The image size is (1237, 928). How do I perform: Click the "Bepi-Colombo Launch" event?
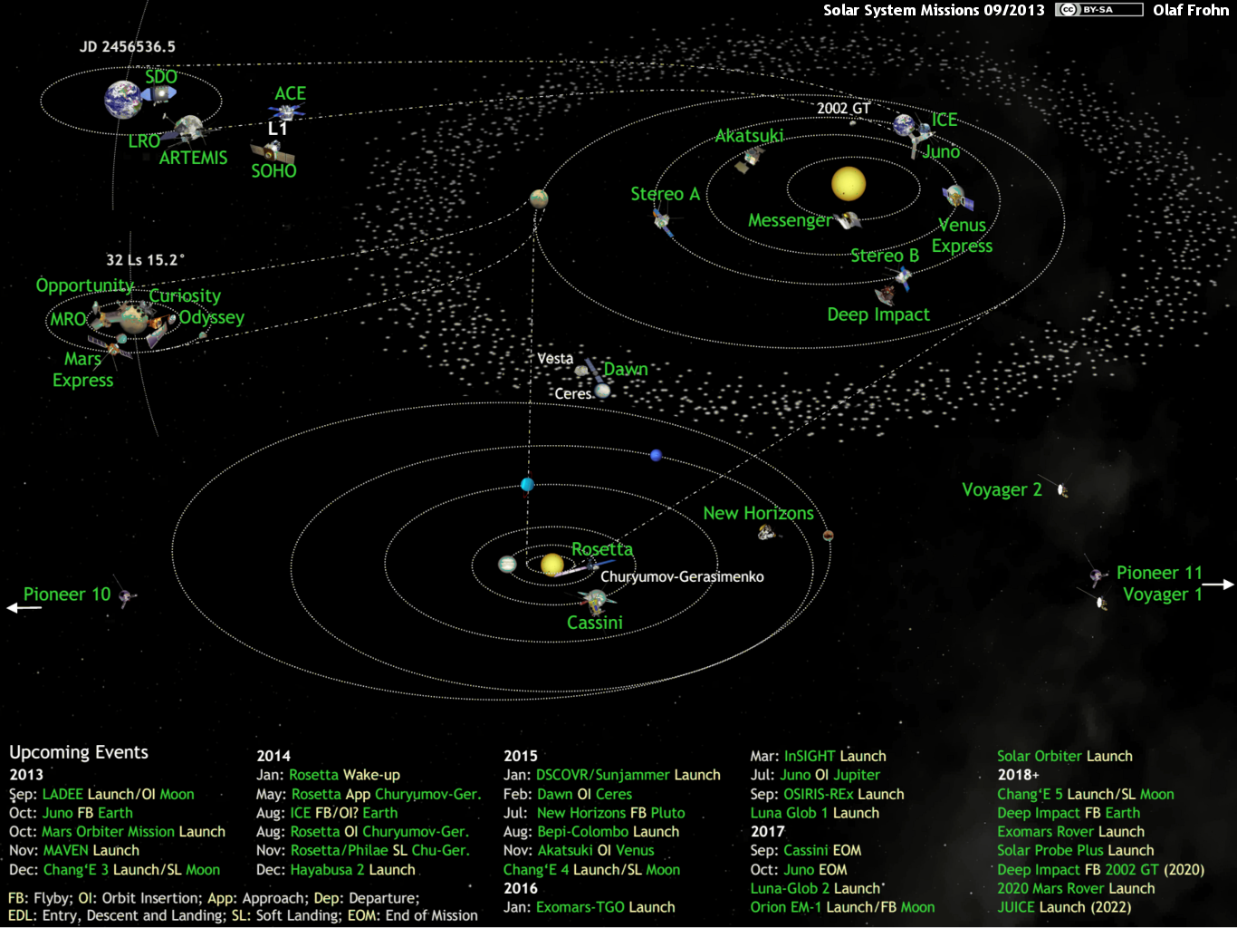pyautogui.click(x=609, y=831)
